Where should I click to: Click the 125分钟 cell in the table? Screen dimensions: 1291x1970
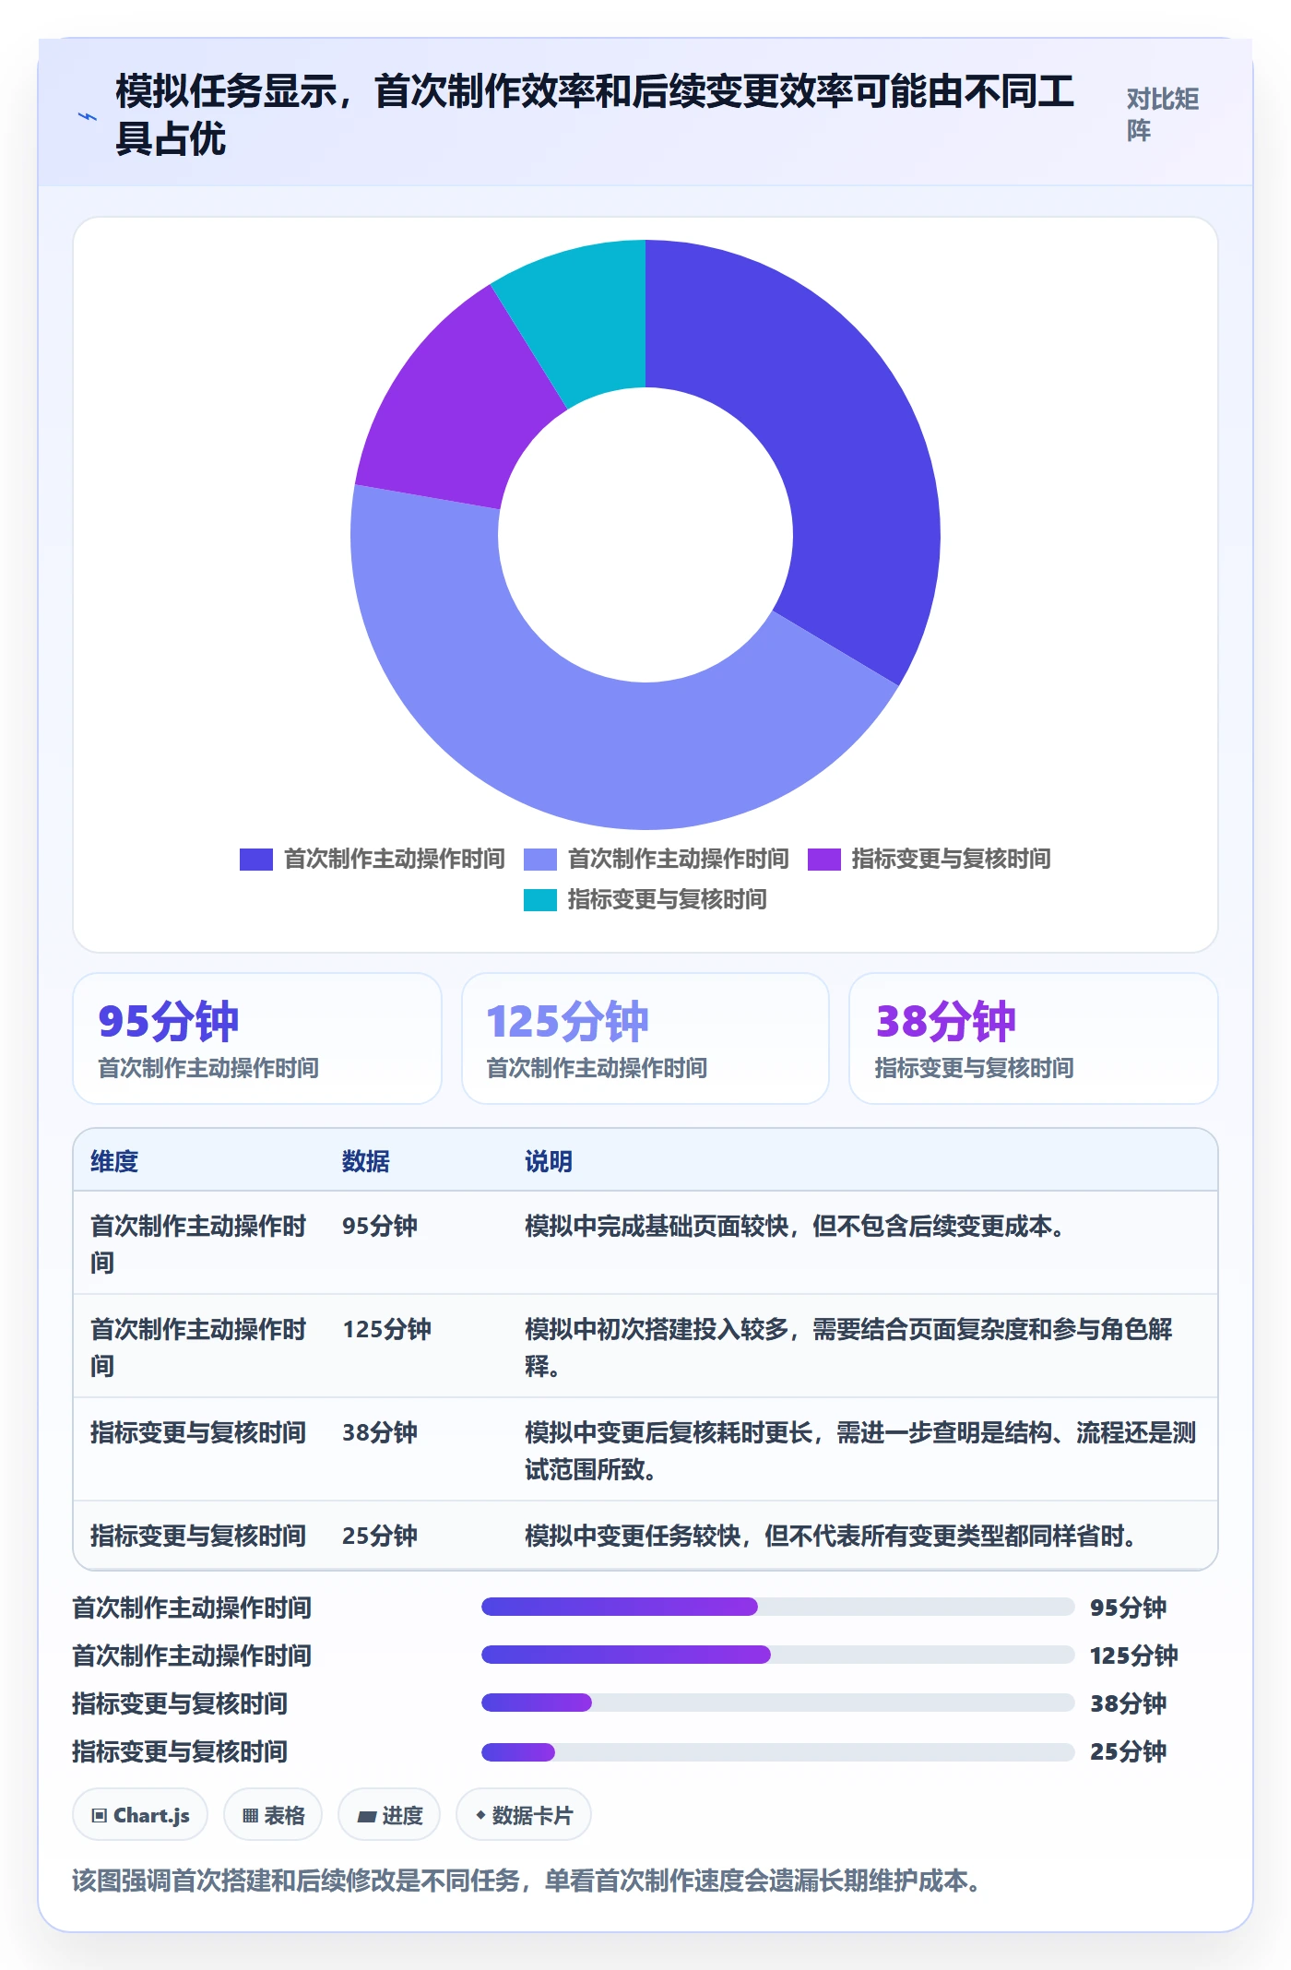387,1329
